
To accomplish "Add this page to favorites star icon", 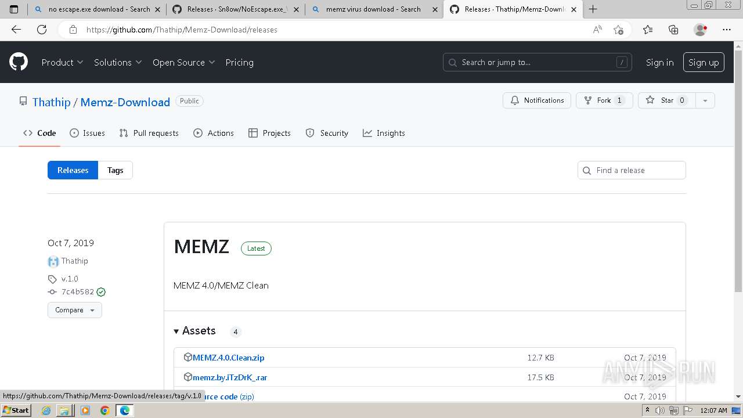I will point(618,30).
